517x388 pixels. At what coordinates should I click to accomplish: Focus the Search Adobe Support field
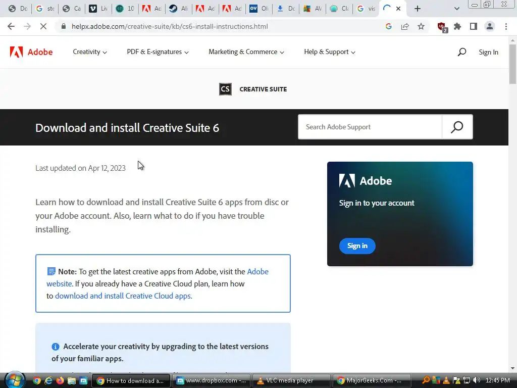tap(370, 127)
